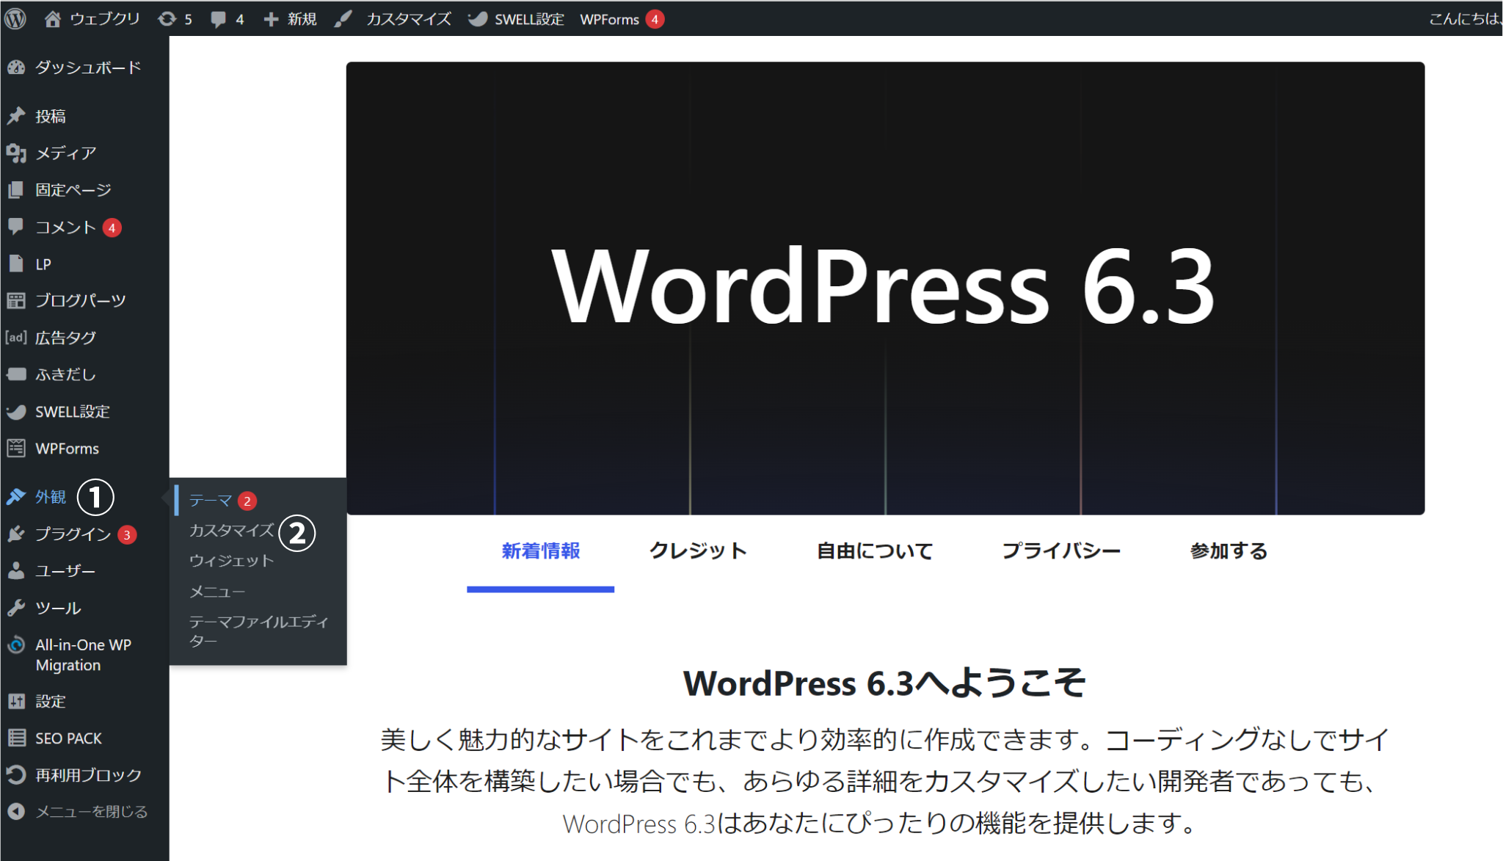1503x861 pixels.
Task: Click the WordPress 6.3 banner image
Action: [x=885, y=288]
